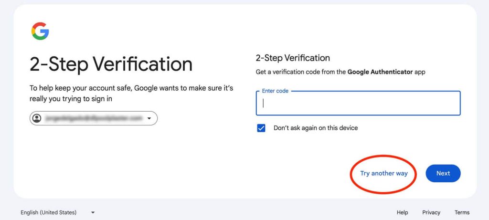Viewport: 489px width, 220px height.
Task: Click the 'Get a verification code' instruction
Action: (301, 72)
